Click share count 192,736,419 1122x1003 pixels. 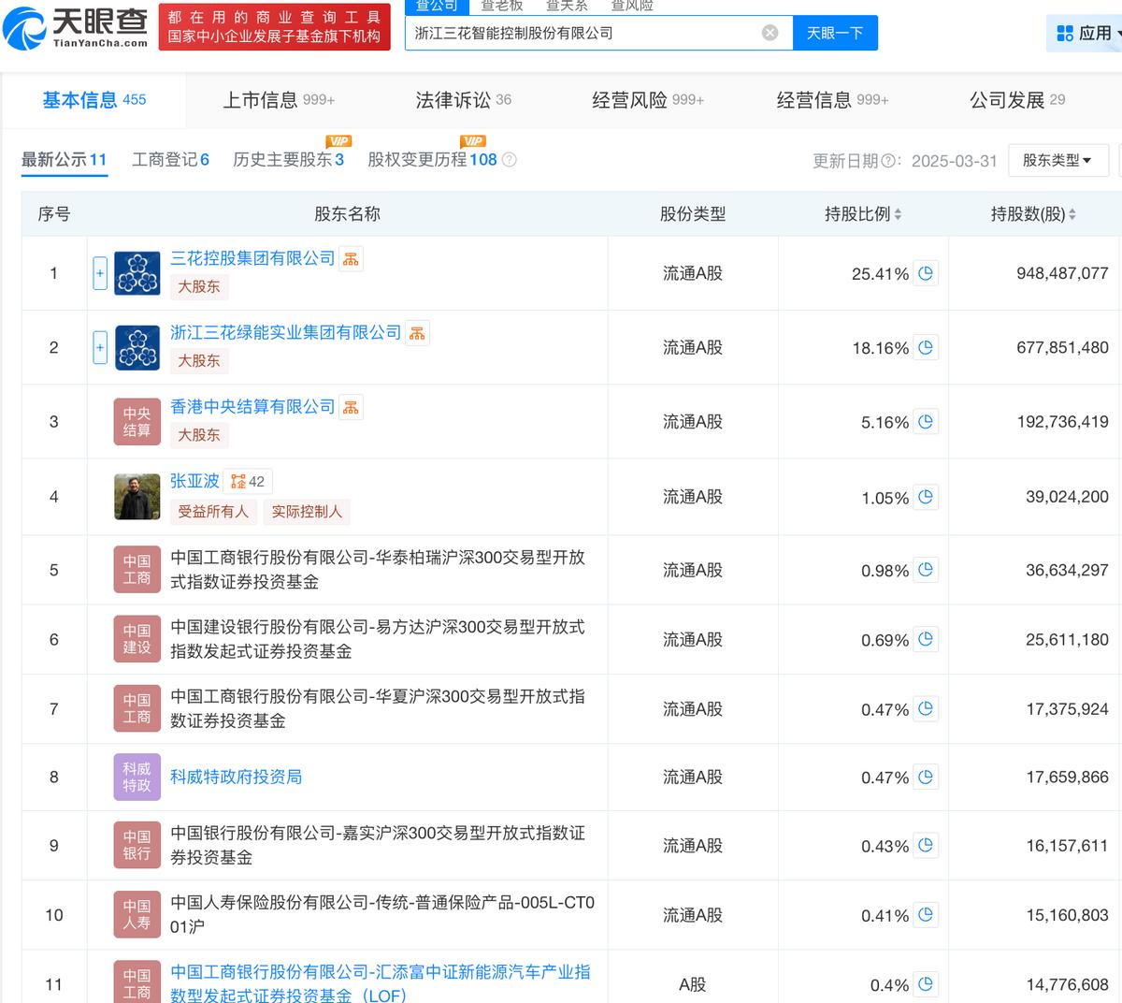click(x=1062, y=422)
